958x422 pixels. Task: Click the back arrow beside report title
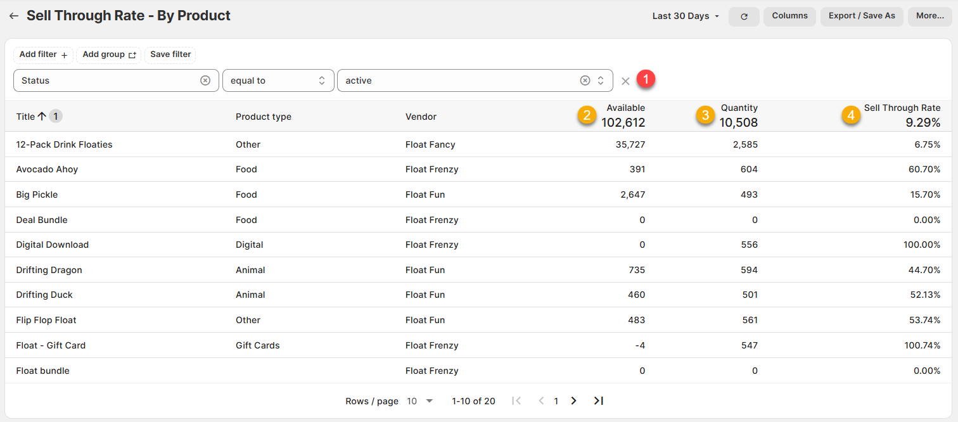(14, 16)
